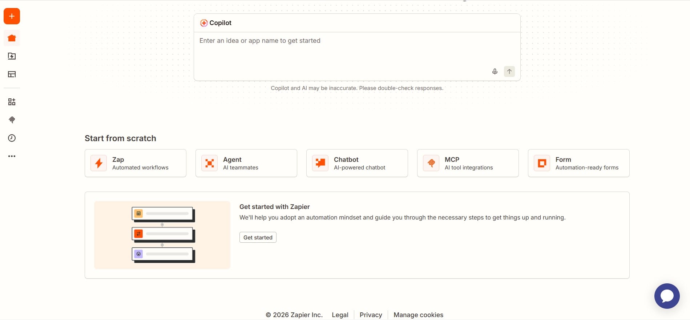Image resolution: width=690 pixels, height=320 pixels.
Task: Click the orange Create plus button
Action: (12, 16)
